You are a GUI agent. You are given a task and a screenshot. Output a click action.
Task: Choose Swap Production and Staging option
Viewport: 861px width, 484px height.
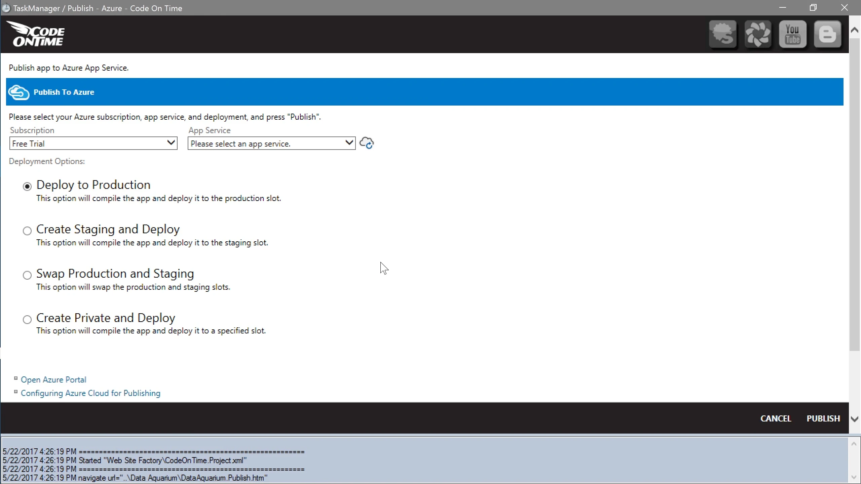[x=27, y=275]
